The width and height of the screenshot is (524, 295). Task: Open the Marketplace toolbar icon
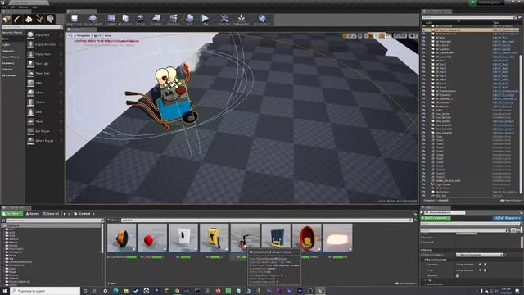point(125,18)
